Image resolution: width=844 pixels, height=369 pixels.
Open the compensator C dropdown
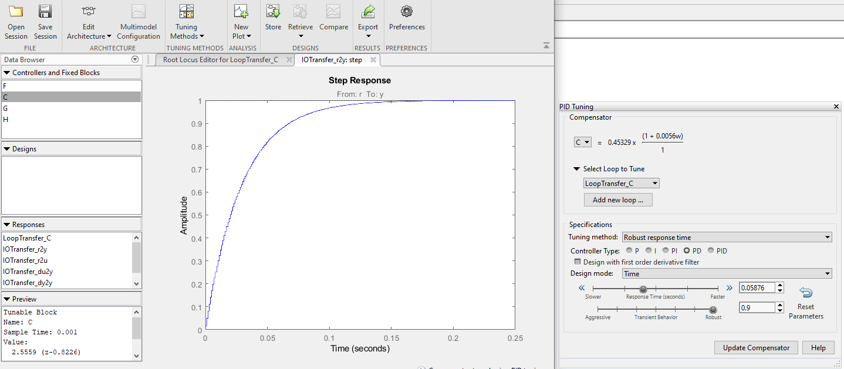[583, 143]
